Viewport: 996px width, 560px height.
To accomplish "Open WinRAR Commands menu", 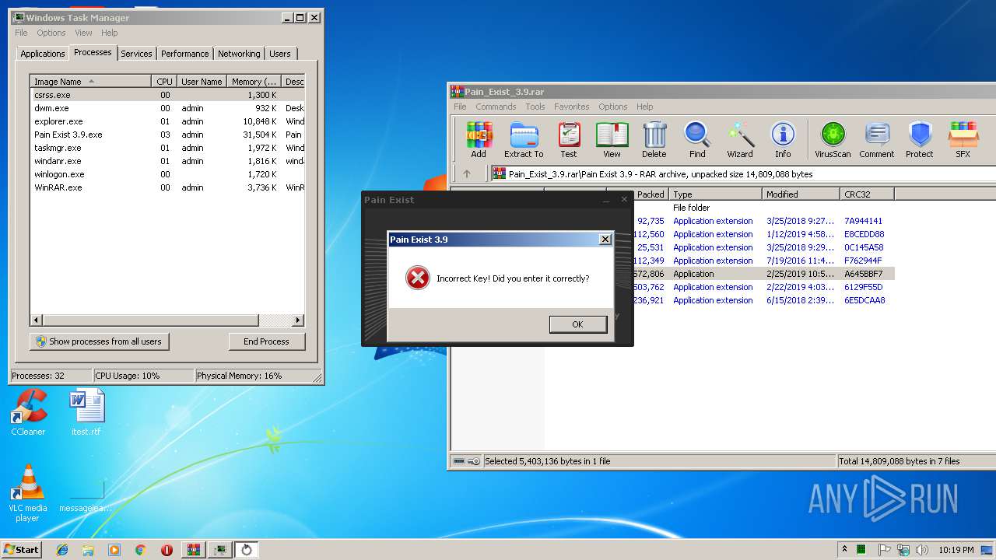I will coord(496,107).
